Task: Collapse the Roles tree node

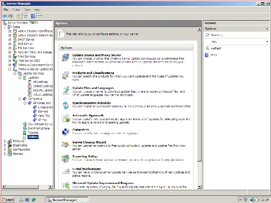Action: tap(5, 27)
